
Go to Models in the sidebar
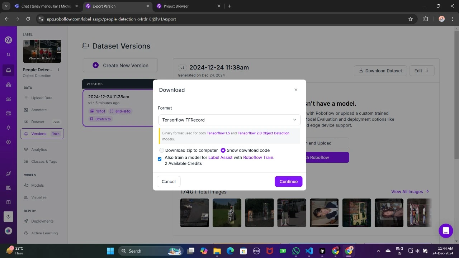(x=37, y=185)
